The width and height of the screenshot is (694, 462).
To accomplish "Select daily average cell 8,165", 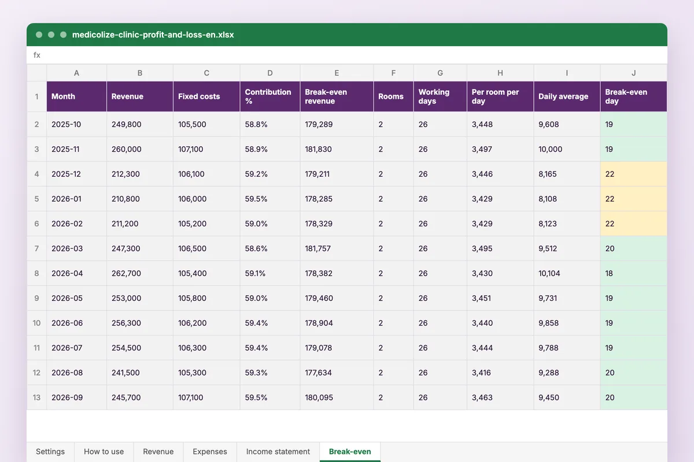I will 567,174.
